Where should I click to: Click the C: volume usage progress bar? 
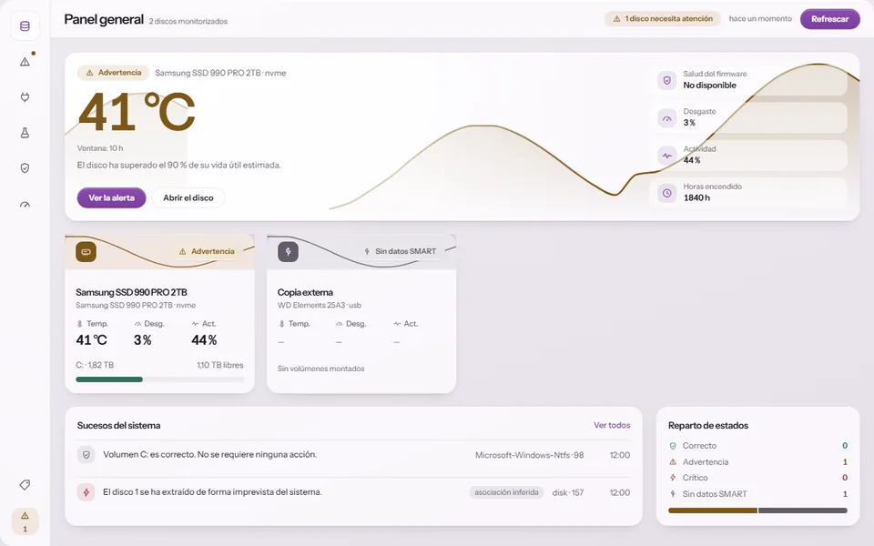159,379
